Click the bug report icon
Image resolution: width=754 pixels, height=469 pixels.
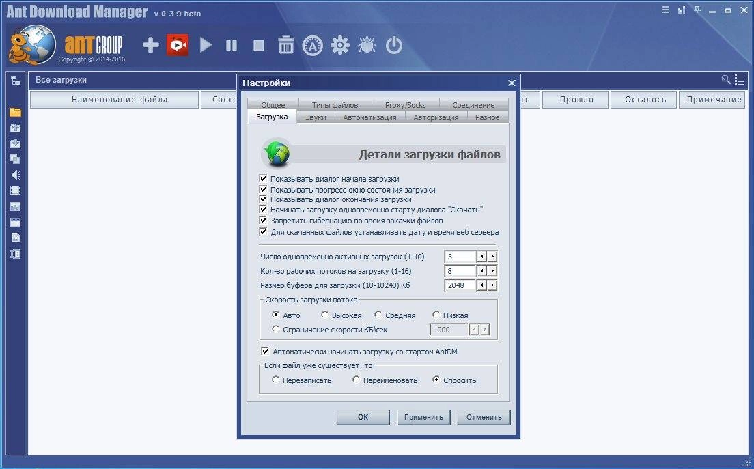click(367, 46)
